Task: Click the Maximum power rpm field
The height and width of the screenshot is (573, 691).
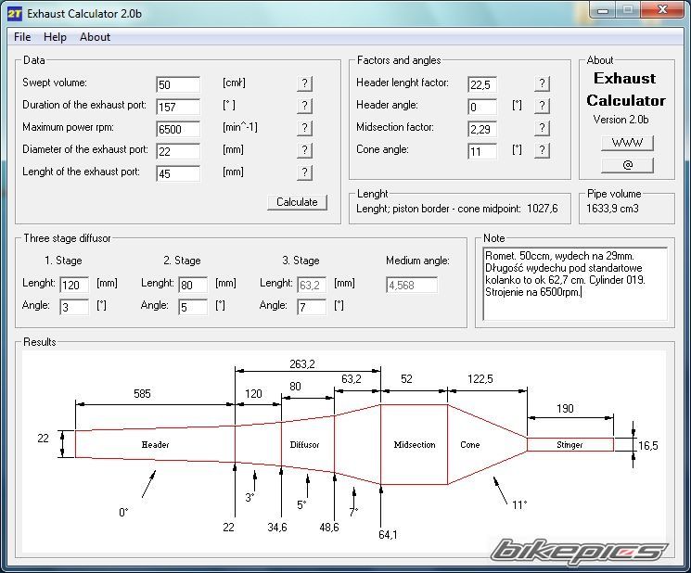Action: pyautogui.click(x=178, y=129)
